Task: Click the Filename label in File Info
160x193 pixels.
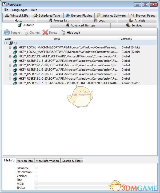Action: click(x=23, y=168)
